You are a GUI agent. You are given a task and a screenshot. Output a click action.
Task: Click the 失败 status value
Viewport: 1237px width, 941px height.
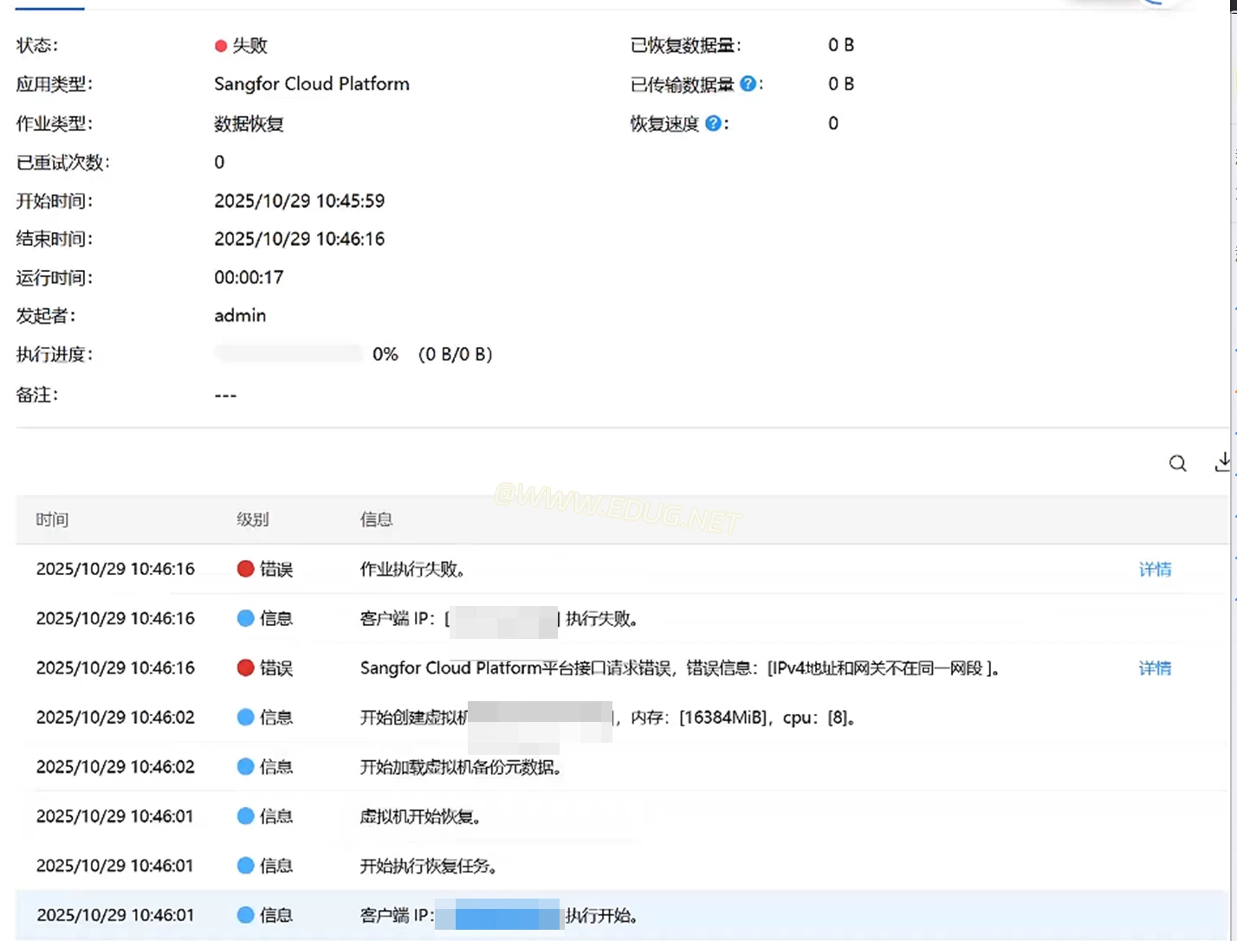pyautogui.click(x=250, y=46)
